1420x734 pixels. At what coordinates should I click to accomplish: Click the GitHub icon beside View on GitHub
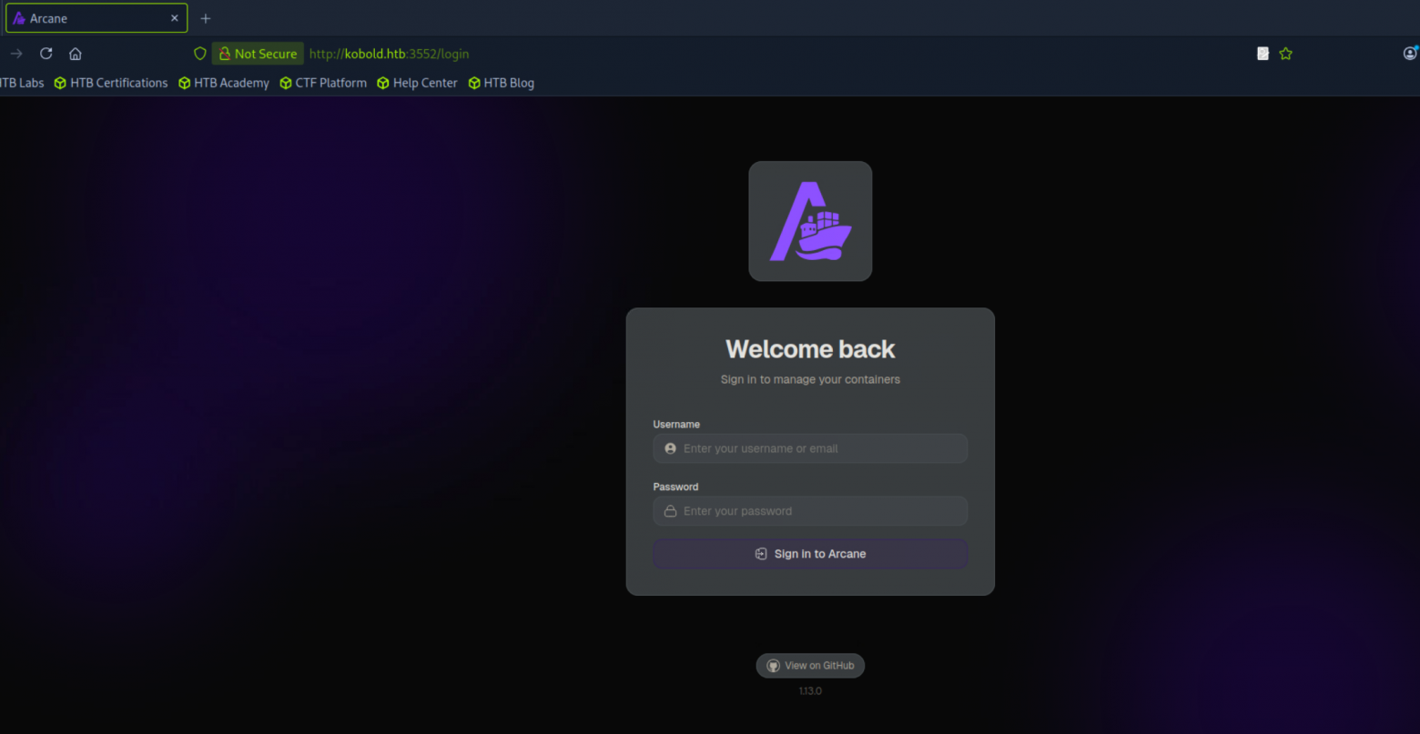[x=772, y=665]
